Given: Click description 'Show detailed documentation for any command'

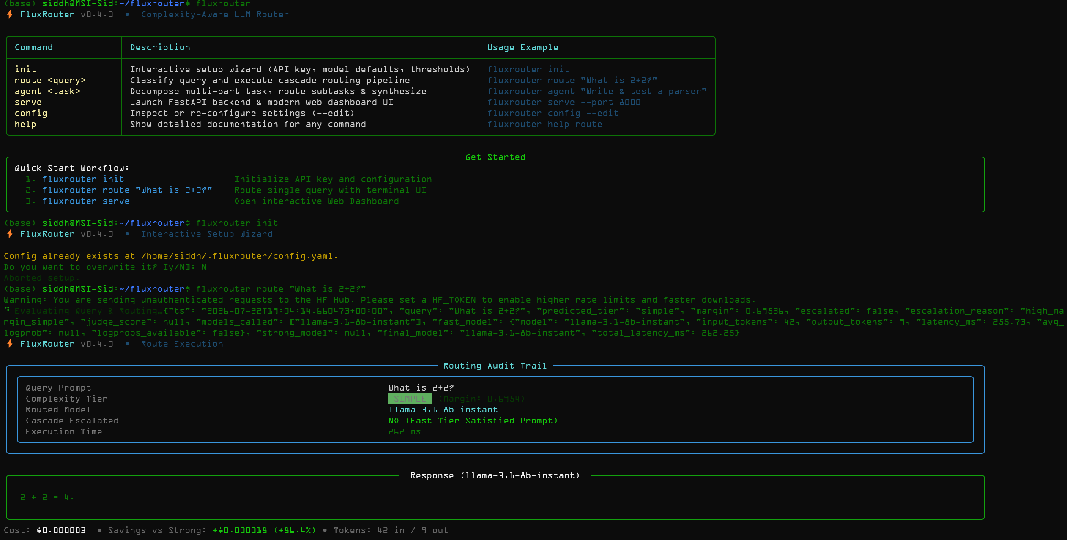Looking at the screenshot, I should (248, 124).
